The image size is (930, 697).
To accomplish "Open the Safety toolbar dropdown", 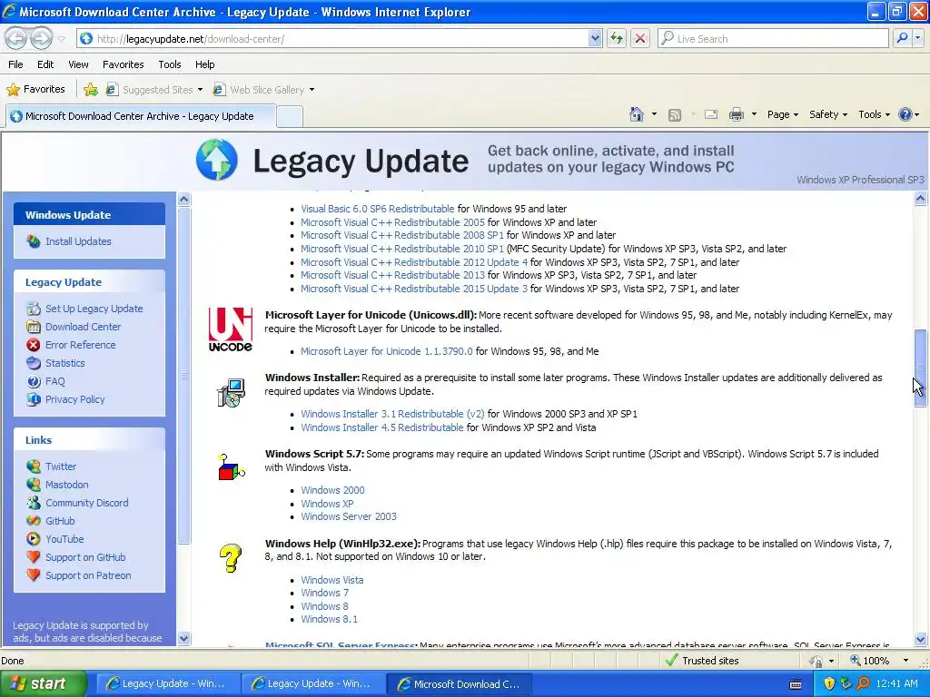I will [x=828, y=114].
